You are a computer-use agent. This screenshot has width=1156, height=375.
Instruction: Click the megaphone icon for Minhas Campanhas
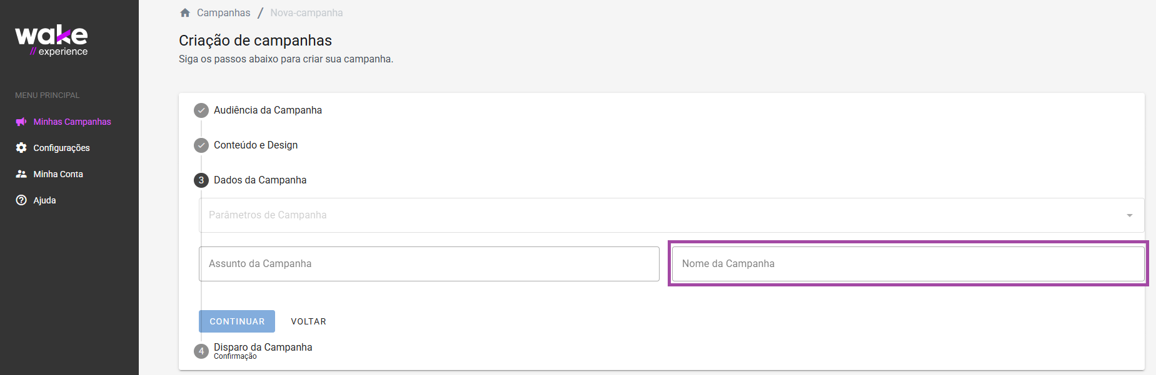21,122
